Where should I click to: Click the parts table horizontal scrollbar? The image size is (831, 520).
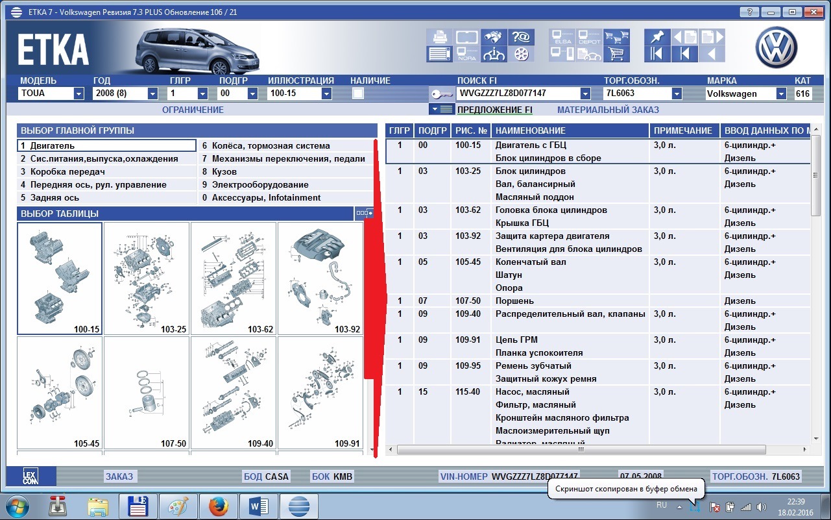pyautogui.click(x=580, y=449)
